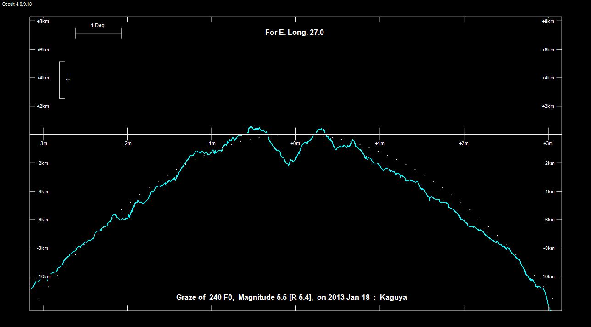
Task: Click the 1" arcsecond vertical scale bar
Action: pos(61,80)
